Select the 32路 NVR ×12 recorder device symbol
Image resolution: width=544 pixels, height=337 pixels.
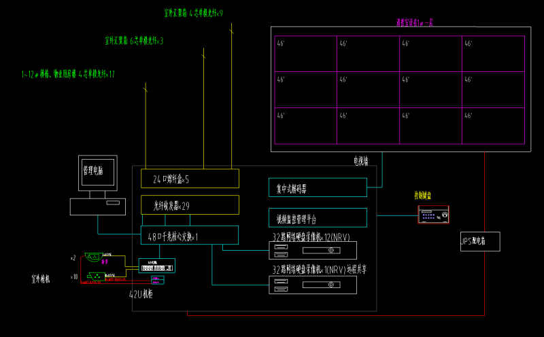pos(312,251)
